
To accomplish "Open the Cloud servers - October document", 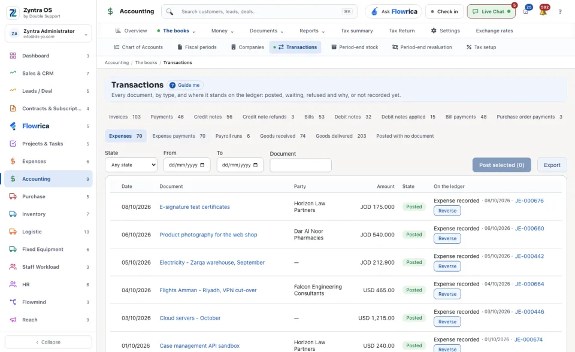I will pos(190,318).
